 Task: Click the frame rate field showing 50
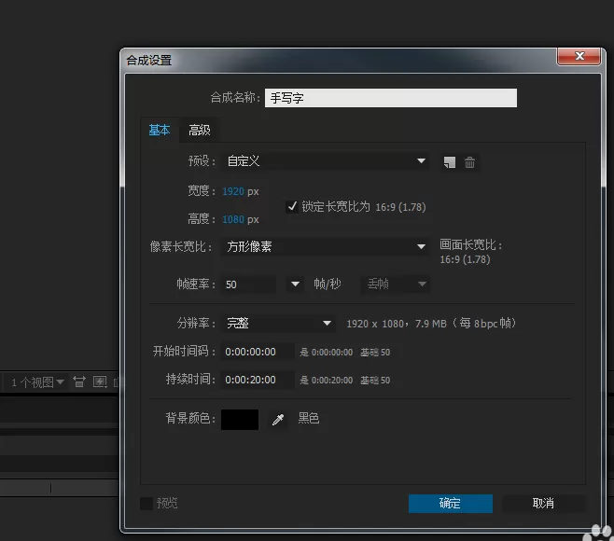248,284
